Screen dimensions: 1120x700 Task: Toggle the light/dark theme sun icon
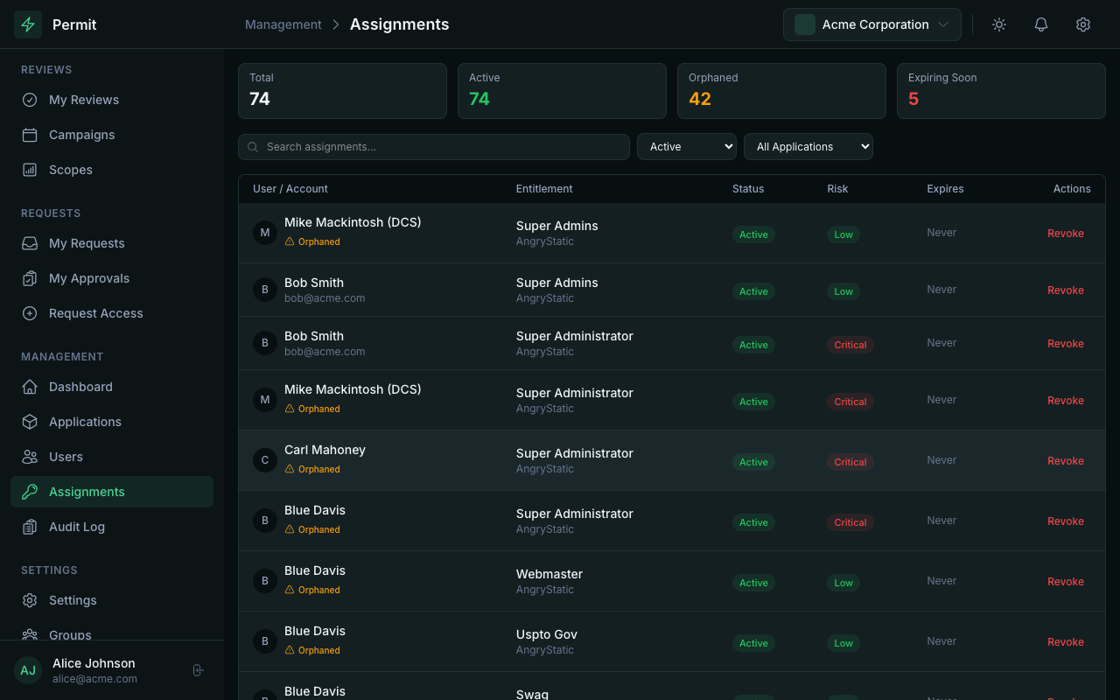(998, 24)
